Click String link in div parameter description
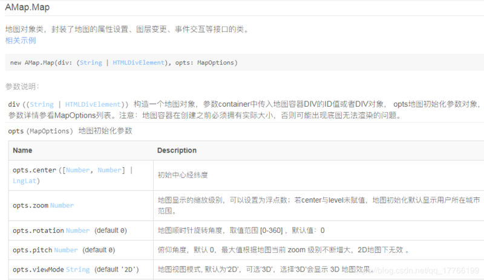Image resolution: width=484 pixels, height=280 pixels. click(42, 104)
